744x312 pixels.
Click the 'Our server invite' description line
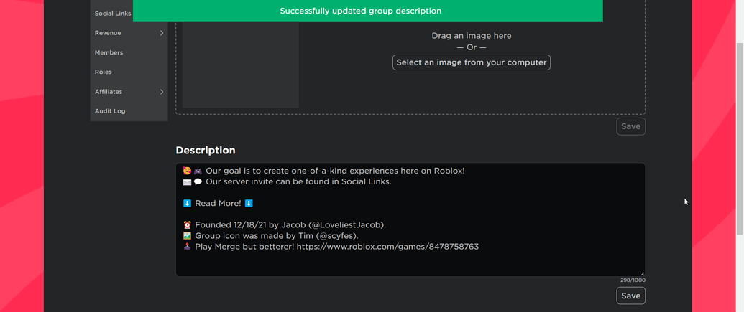(x=287, y=181)
